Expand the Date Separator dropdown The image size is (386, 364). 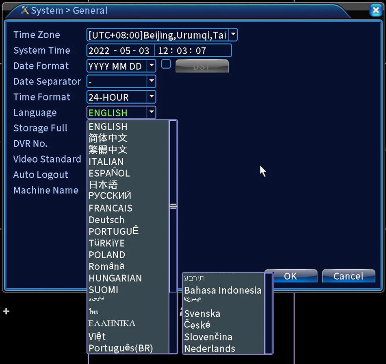click(x=151, y=81)
